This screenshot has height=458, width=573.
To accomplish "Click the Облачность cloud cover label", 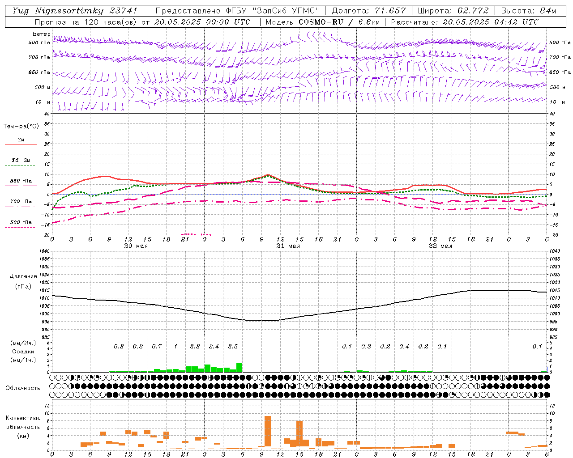I will (x=23, y=388).
